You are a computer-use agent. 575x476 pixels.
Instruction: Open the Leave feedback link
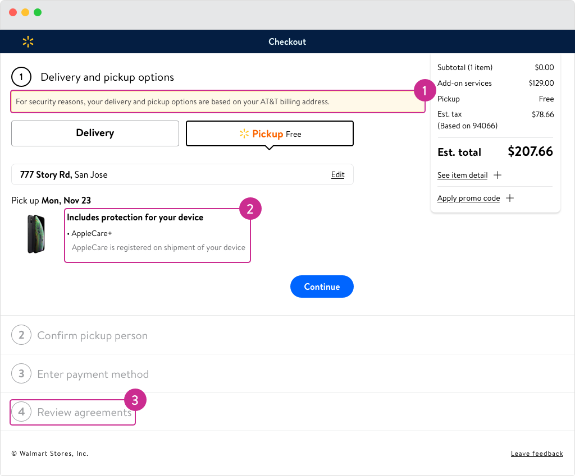click(536, 454)
